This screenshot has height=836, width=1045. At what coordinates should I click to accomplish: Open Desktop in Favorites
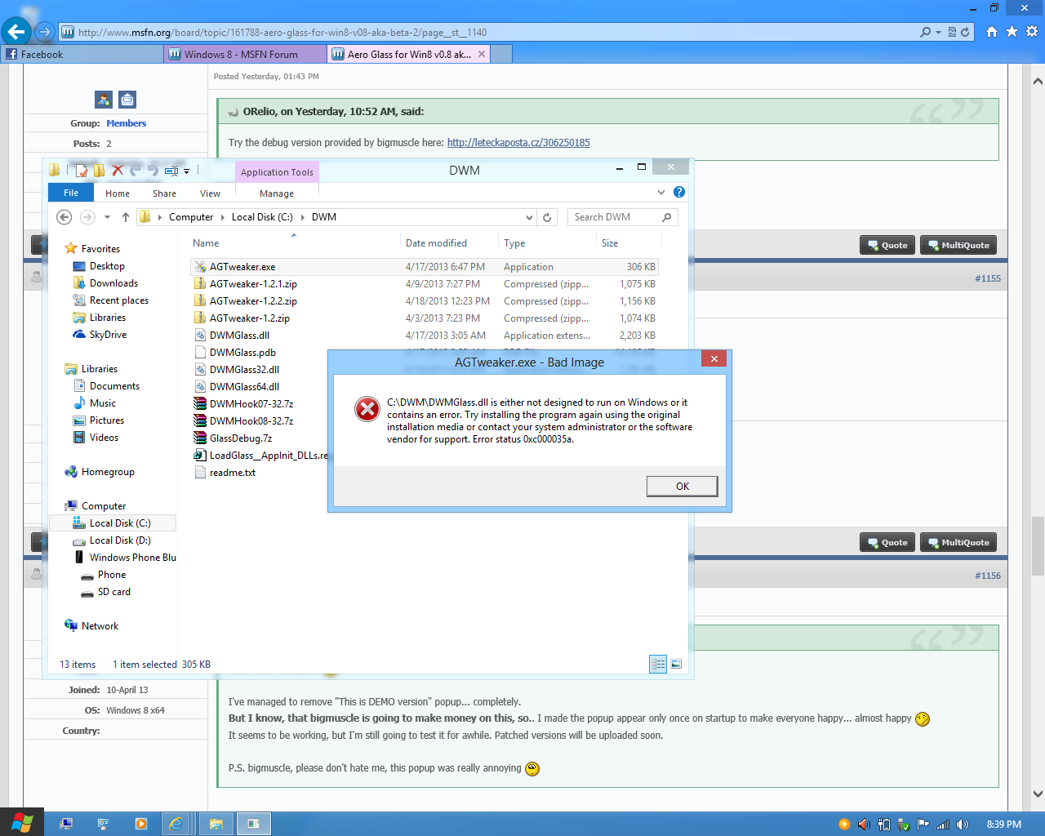tap(107, 266)
